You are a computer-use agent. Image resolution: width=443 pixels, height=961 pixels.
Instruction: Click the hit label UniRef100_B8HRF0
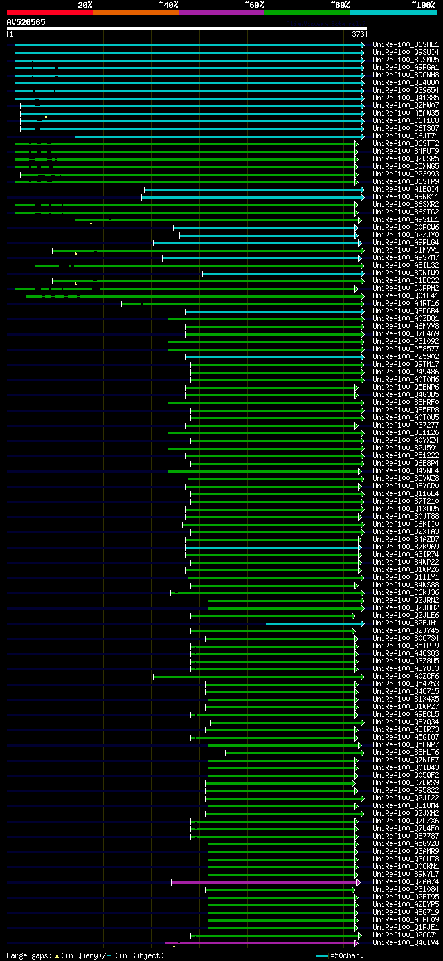coord(406,403)
